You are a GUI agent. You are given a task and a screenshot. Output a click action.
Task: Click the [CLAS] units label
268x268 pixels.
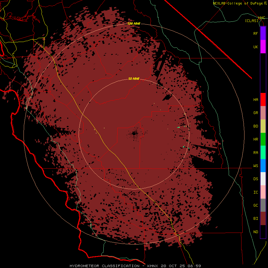[x=252, y=21]
